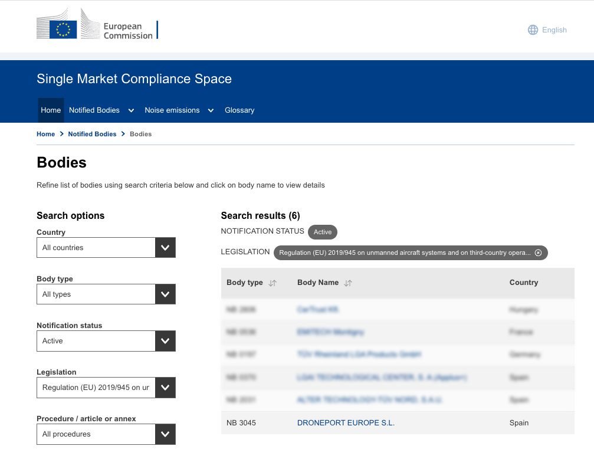
Task: Open the Notified Bodies menu
Action: (x=94, y=110)
